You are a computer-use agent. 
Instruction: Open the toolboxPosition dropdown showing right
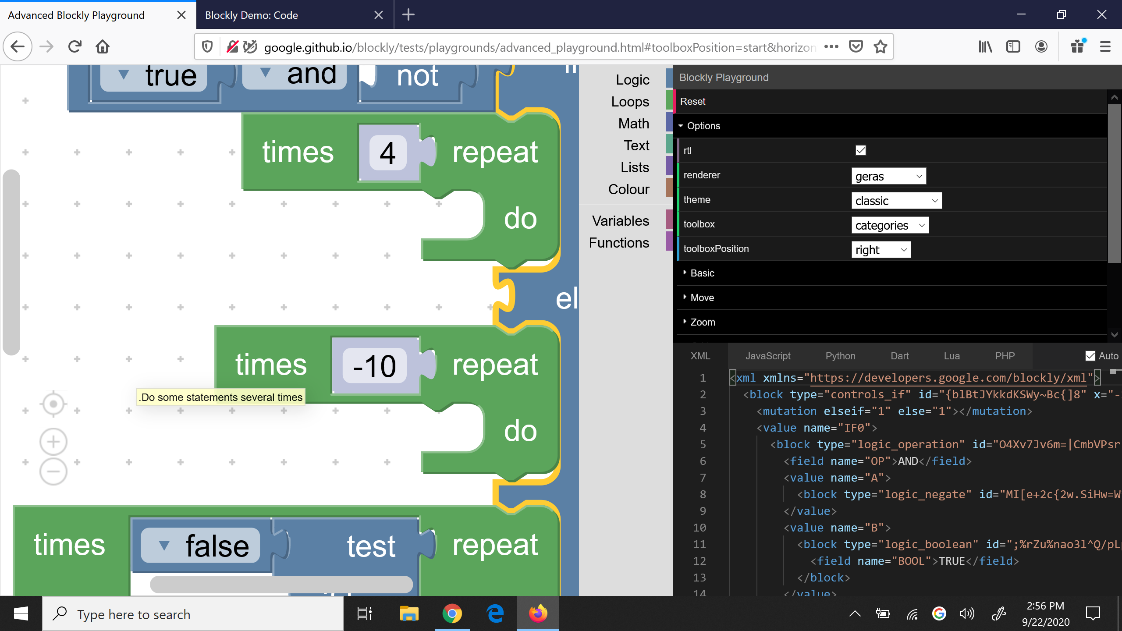point(881,250)
